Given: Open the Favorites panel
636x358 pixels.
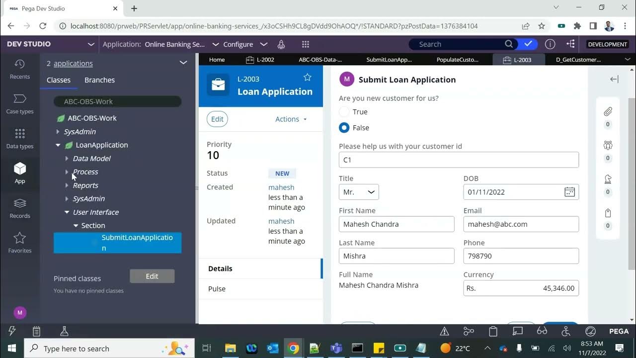Looking at the screenshot, I should [x=19, y=243].
